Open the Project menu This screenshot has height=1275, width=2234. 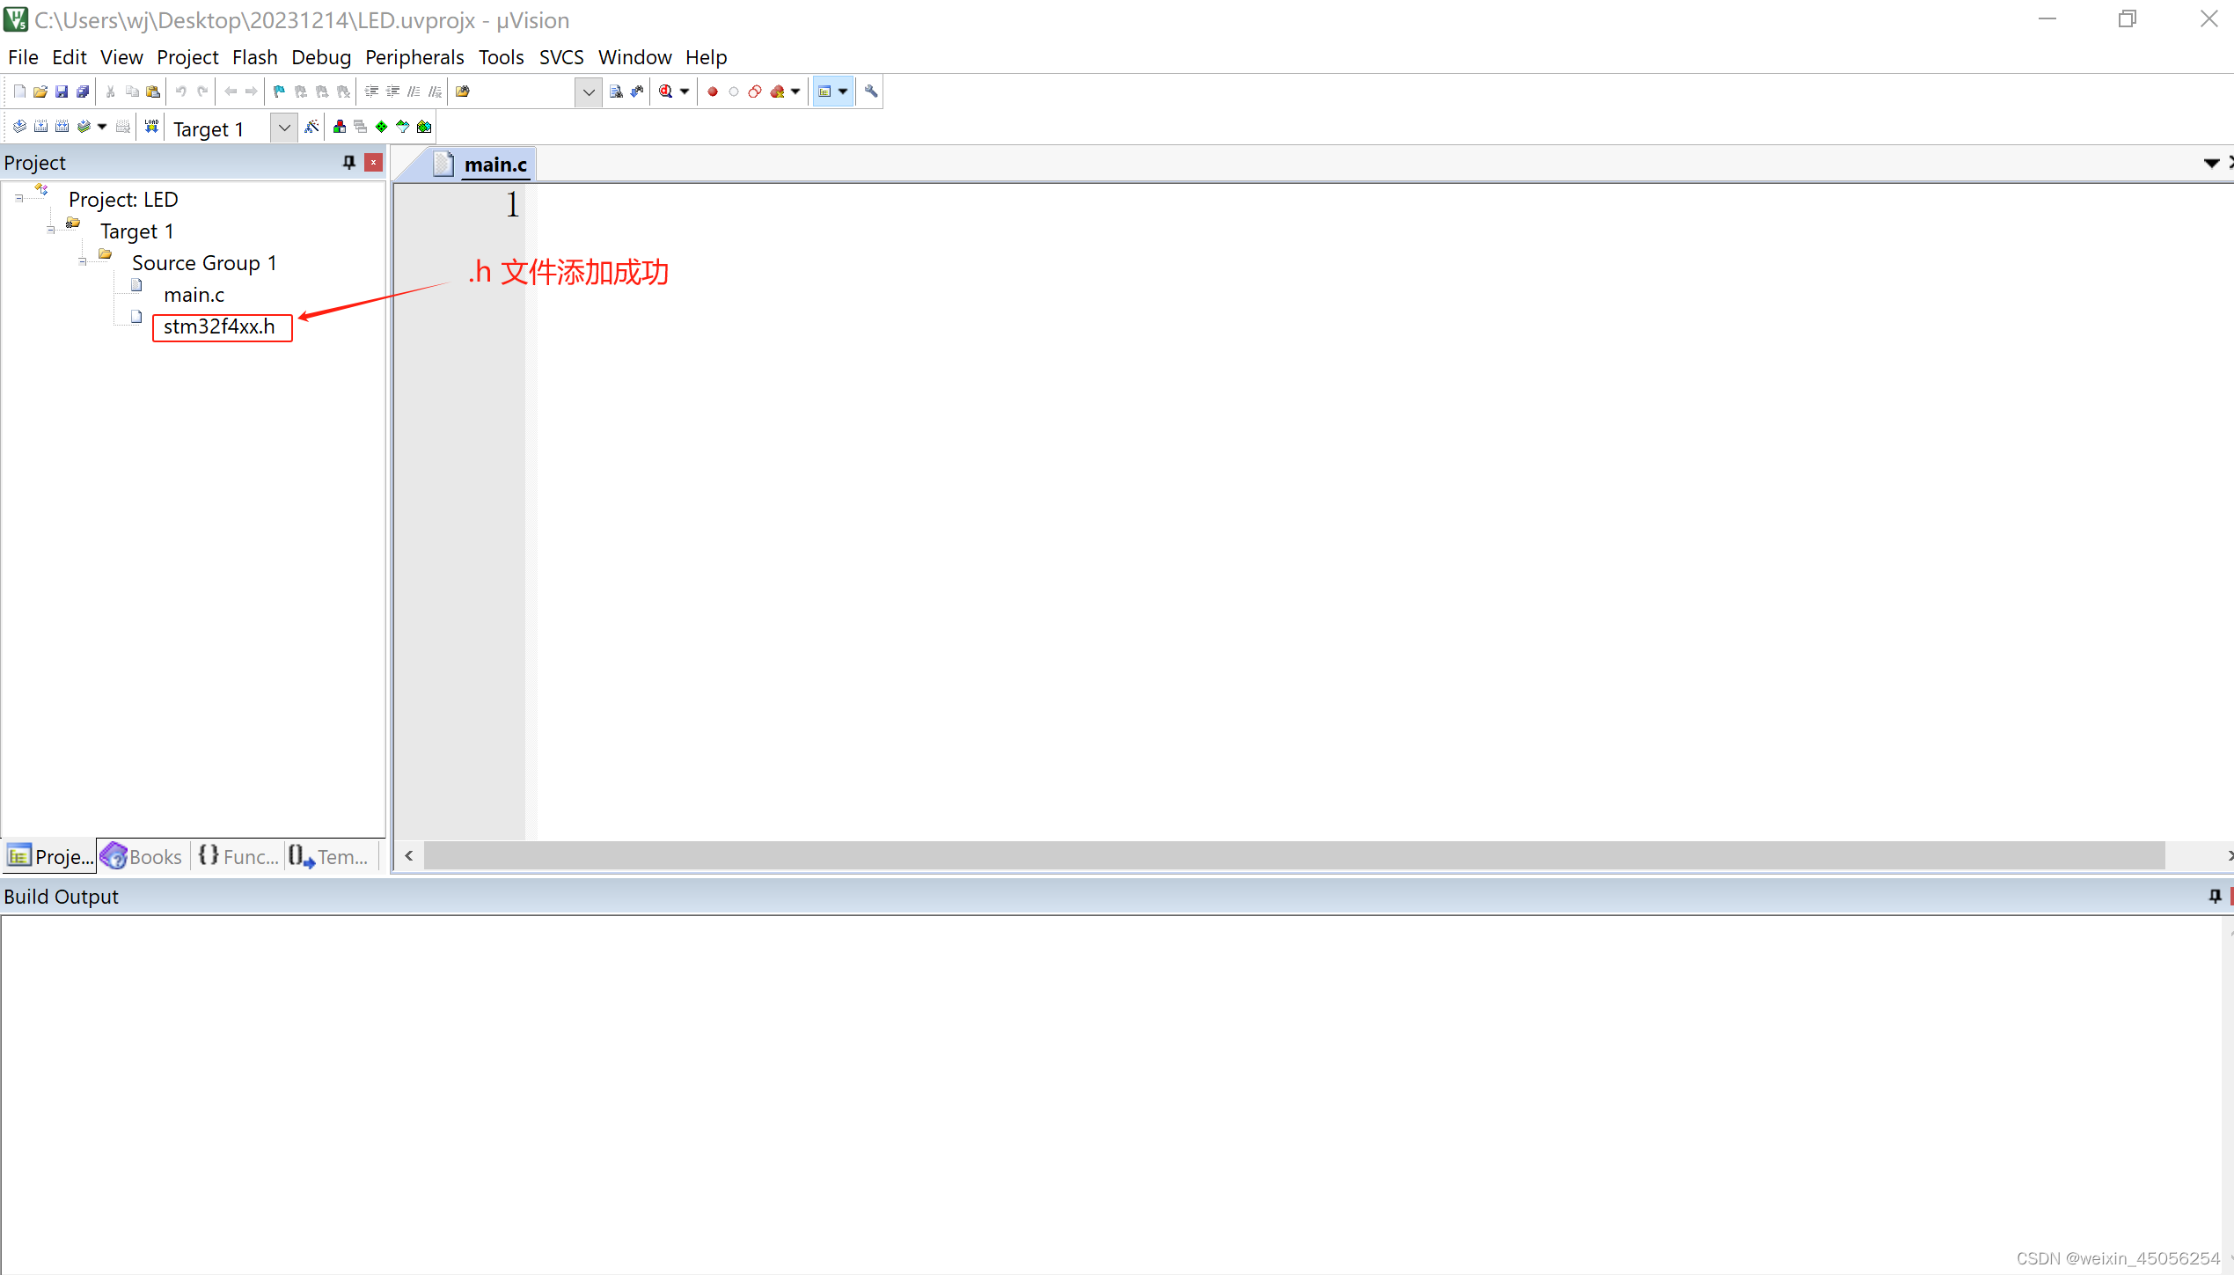point(187,57)
